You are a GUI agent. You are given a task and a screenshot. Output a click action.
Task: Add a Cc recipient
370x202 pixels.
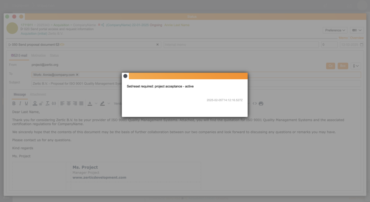[330, 66]
